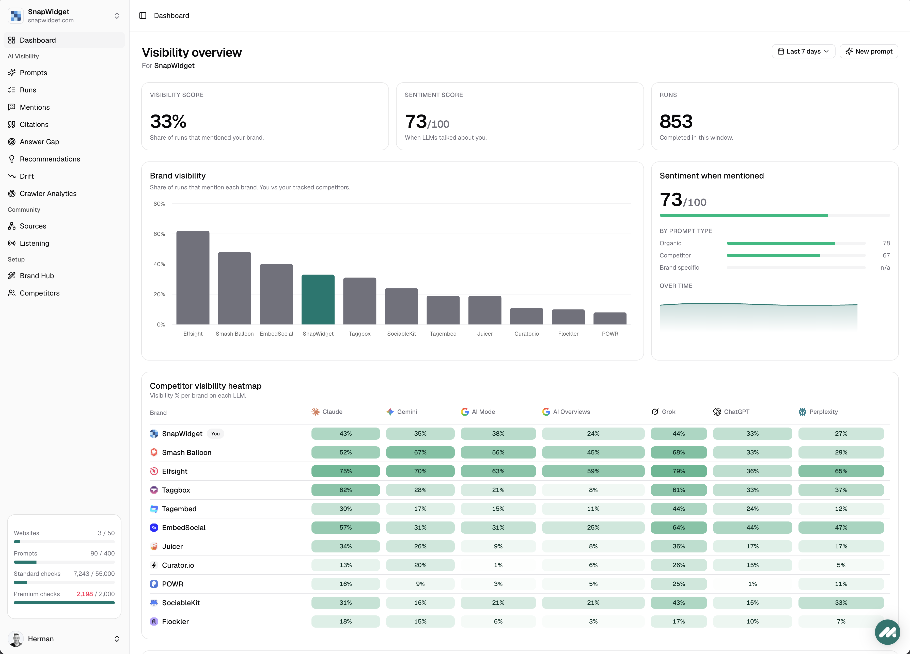Click the Citations quote icon

12,124
